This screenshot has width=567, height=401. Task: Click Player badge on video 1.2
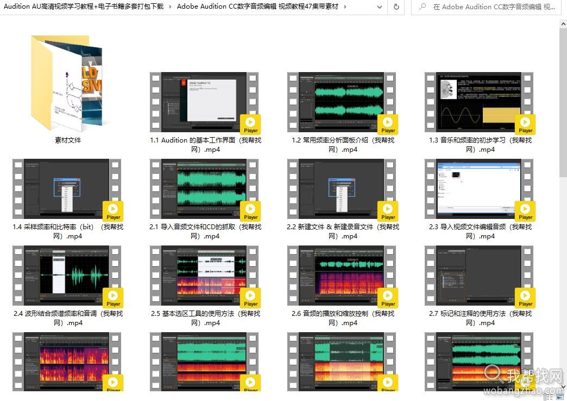coord(388,125)
